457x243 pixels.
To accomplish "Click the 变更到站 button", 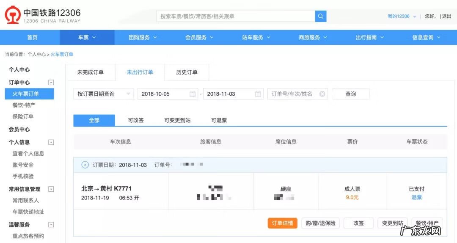I will (393, 223).
